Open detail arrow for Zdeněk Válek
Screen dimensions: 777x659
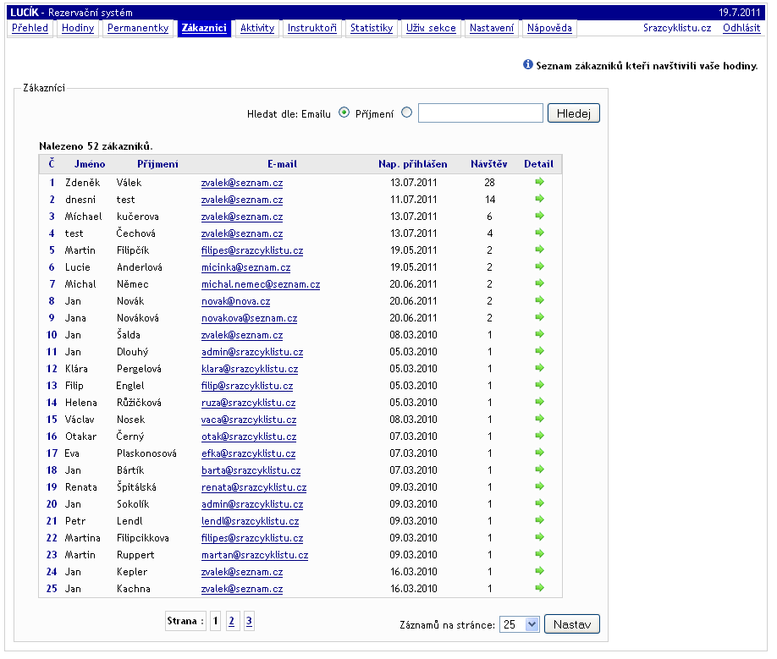pos(539,182)
